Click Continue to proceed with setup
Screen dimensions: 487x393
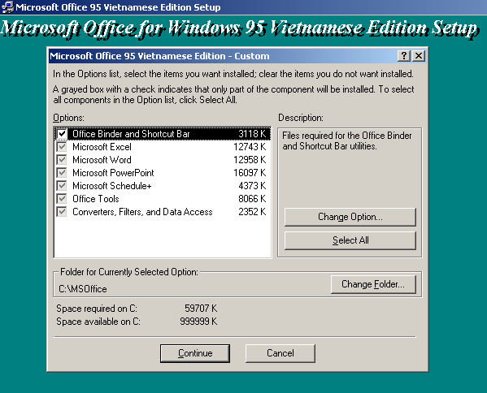tap(195, 353)
